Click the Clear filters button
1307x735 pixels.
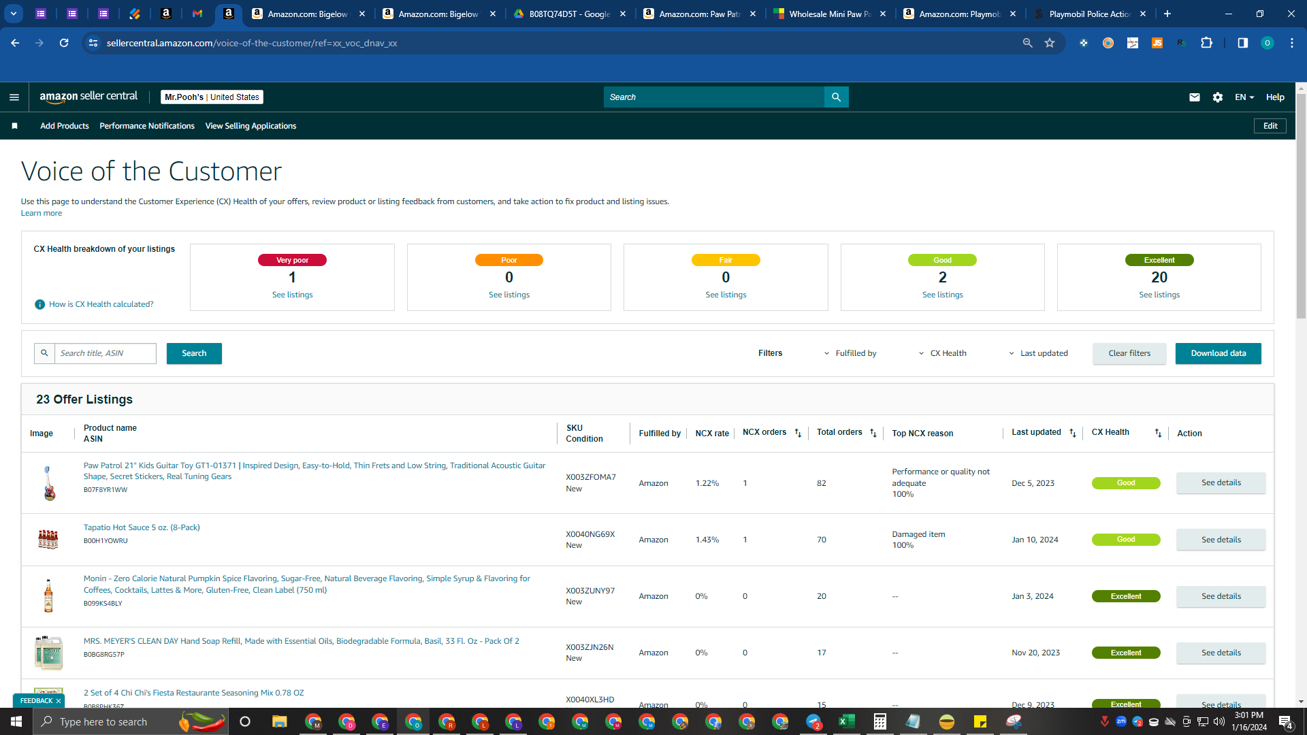(x=1129, y=353)
